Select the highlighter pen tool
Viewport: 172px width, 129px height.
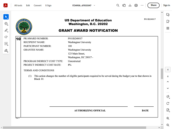(6, 30)
